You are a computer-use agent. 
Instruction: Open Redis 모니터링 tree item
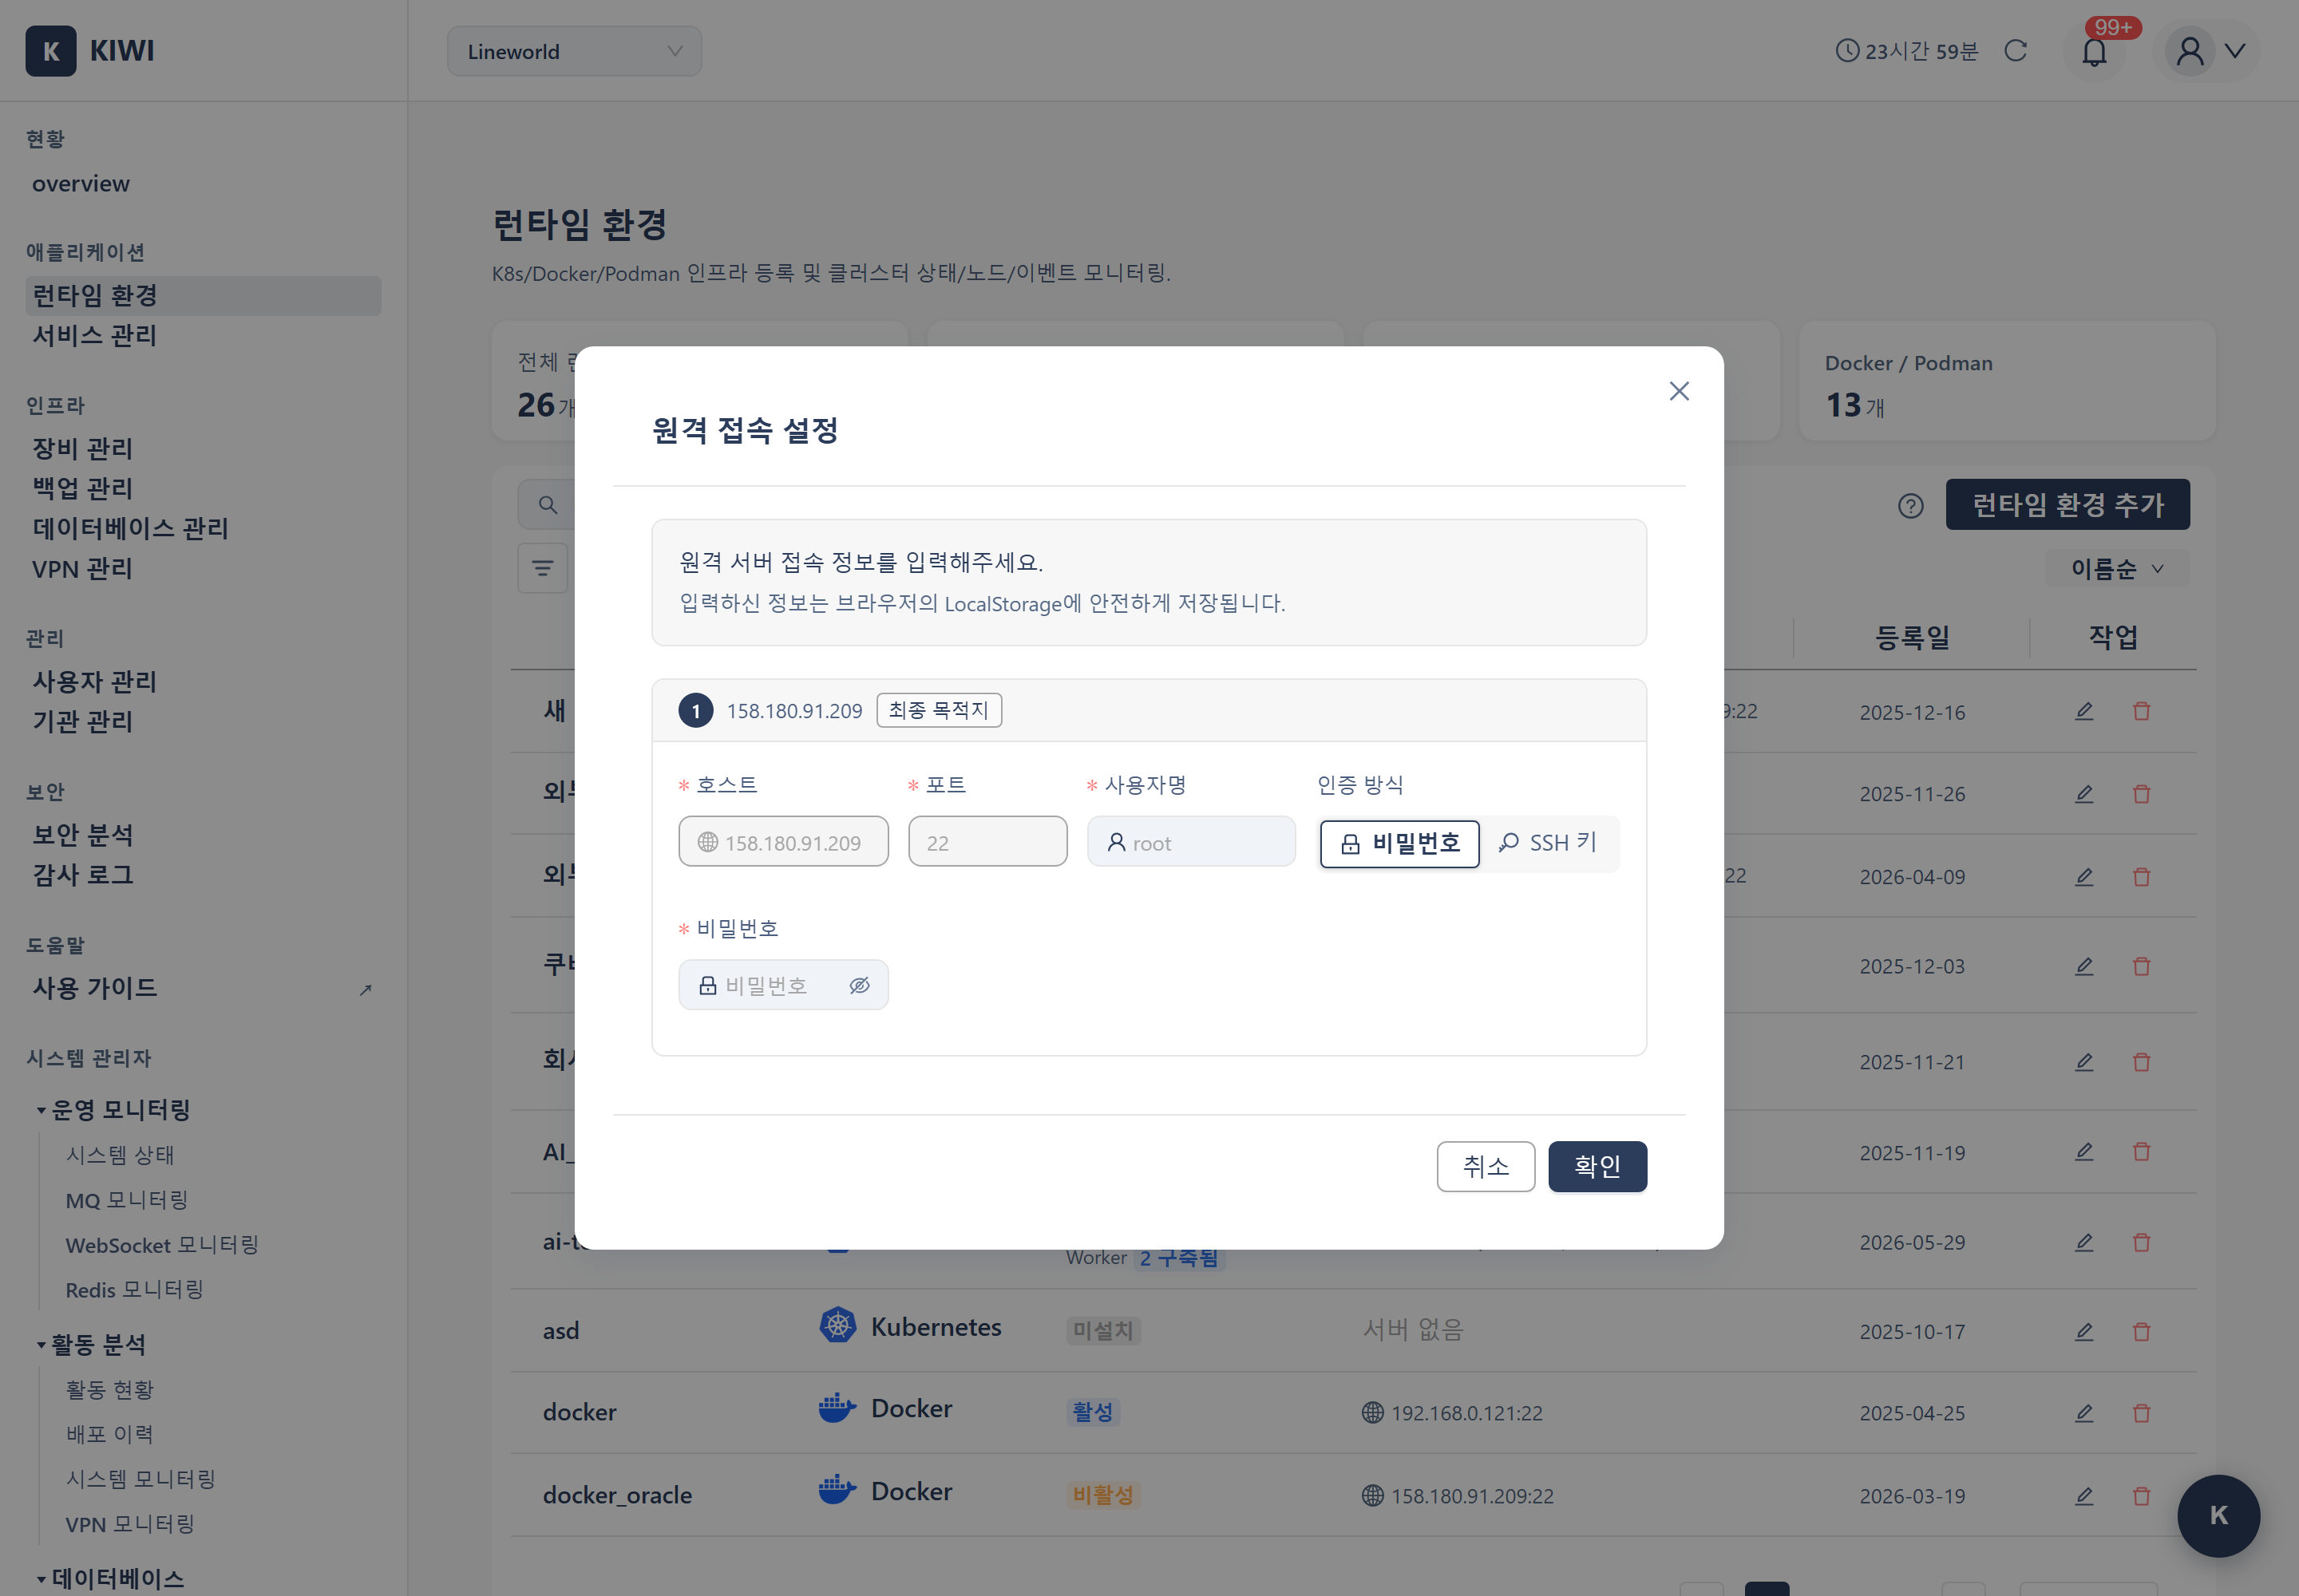click(x=134, y=1290)
